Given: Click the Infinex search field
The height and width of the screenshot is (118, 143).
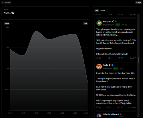Looking at the screenshot, I should [7, 3].
